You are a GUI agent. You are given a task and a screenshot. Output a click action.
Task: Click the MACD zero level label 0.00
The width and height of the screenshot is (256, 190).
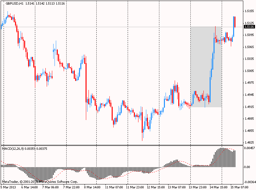pos(247,167)
